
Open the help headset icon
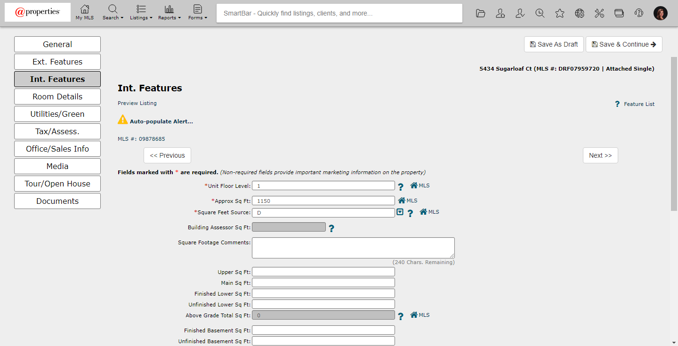point(639,13)
